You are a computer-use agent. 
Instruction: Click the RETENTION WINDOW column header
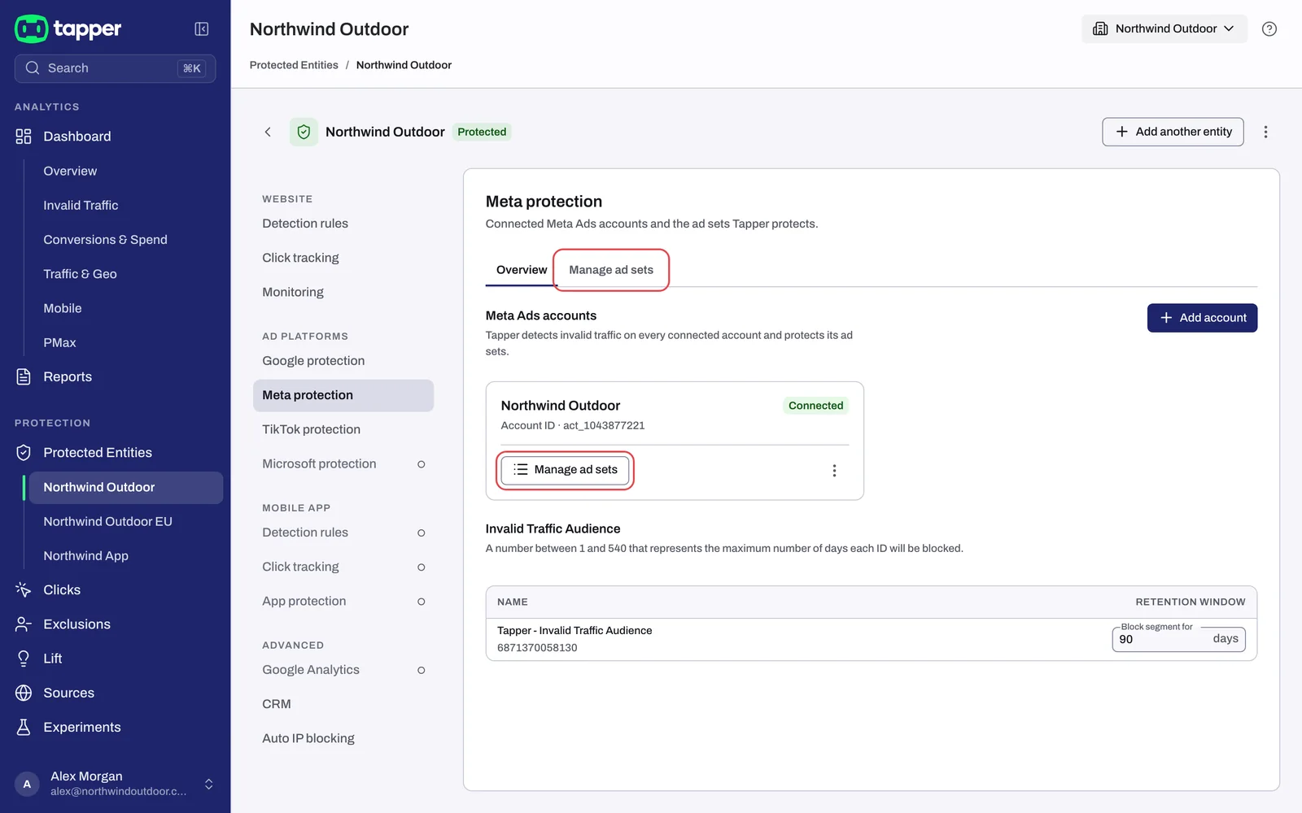click(x=1191, y=602)
